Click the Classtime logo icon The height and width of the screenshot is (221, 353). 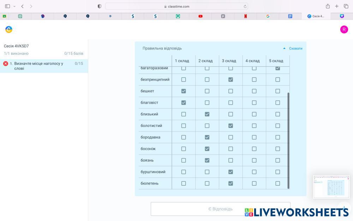click(9, 29)
